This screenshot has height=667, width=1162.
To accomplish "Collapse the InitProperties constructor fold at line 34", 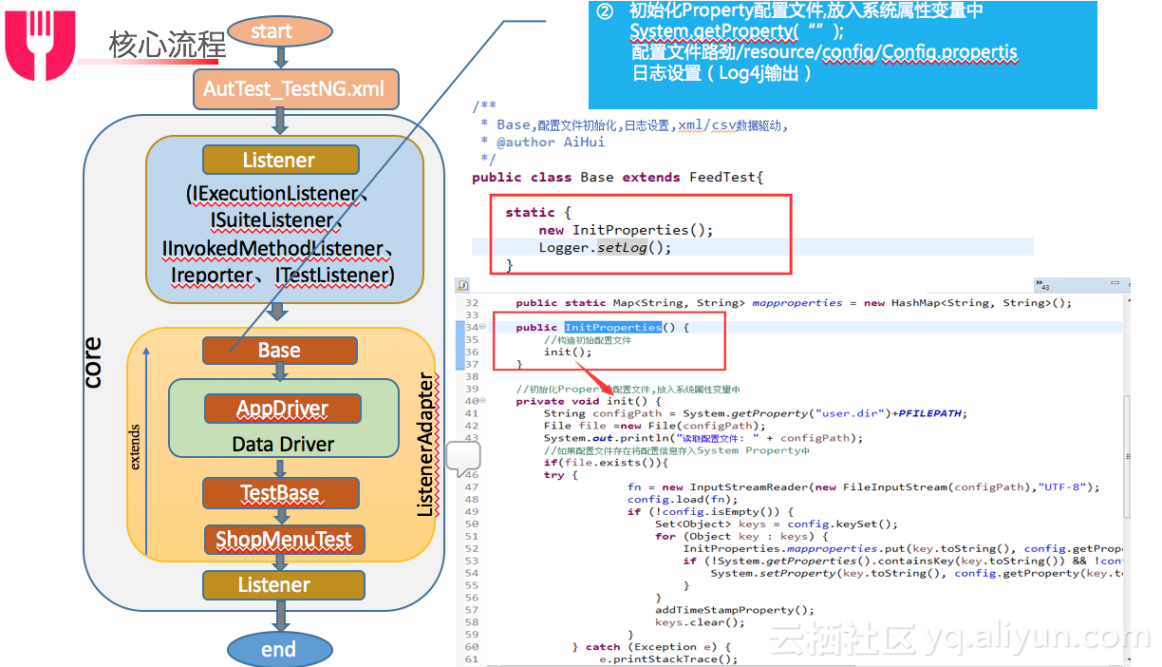I will [484, 328].
